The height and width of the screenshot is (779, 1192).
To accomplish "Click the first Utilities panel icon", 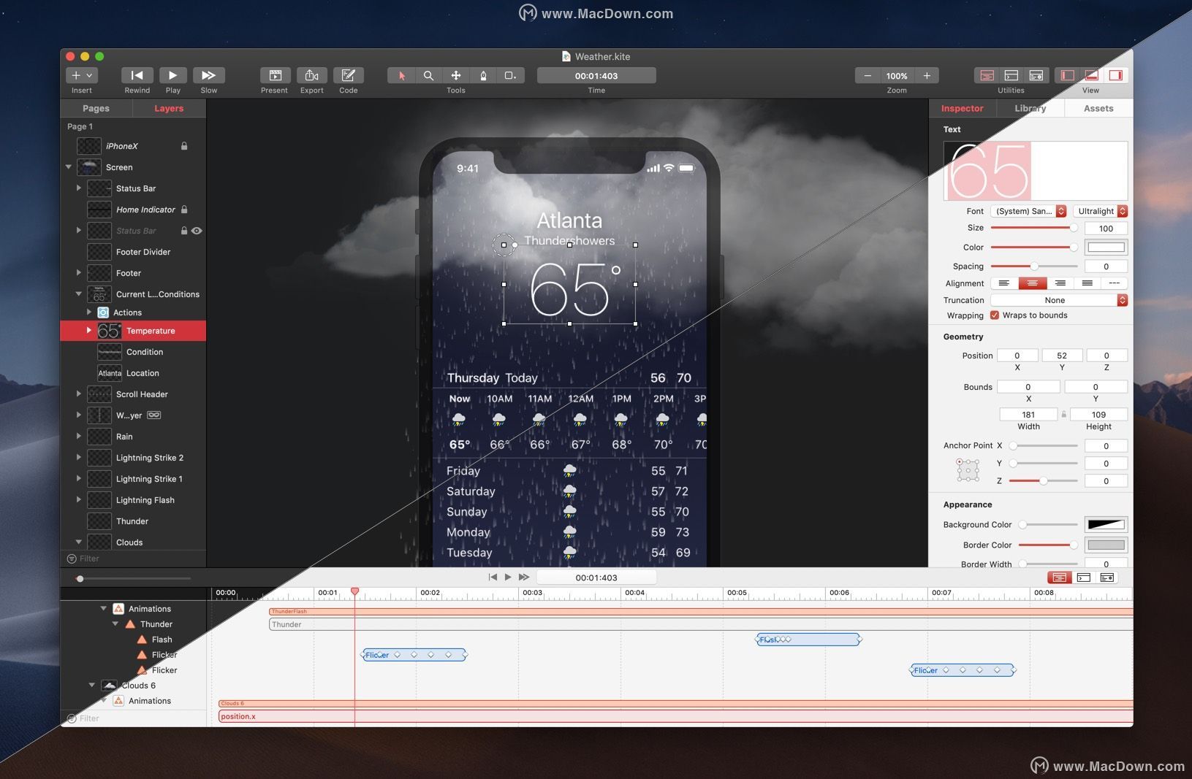I will click(987, 75).
